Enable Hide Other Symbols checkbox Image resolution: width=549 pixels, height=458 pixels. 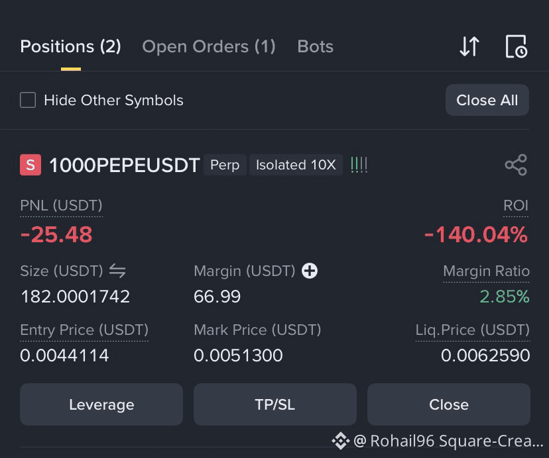pos(28,100)
